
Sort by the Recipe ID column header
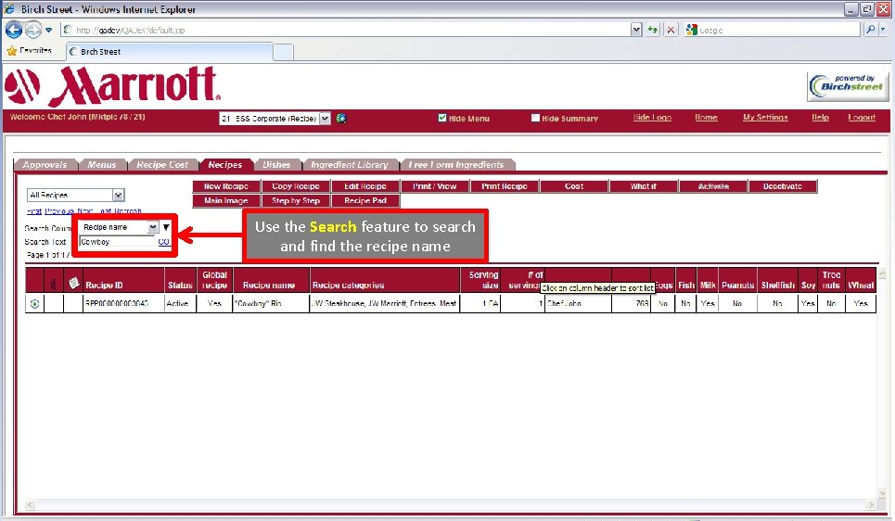[x=104, y=286]
